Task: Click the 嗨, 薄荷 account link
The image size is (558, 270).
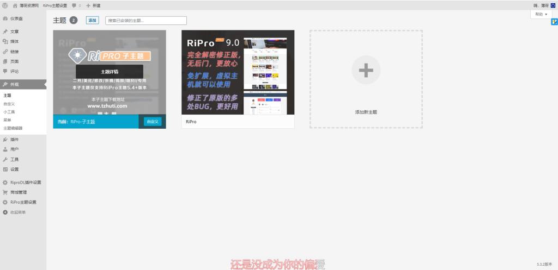Action: pos(541,5)
